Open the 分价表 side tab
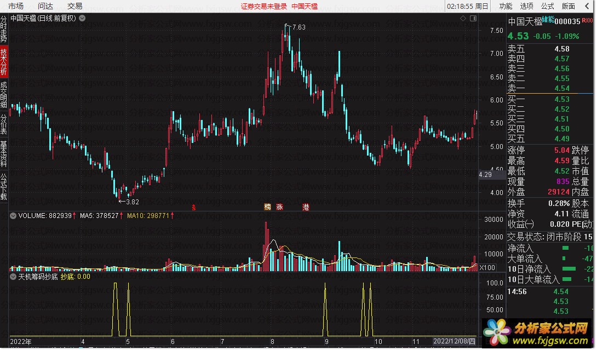The height and width of the screenshot is (350, 597). coord(4,124)
